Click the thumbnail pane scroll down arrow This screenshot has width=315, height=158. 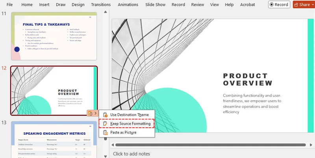pos(106,156)
